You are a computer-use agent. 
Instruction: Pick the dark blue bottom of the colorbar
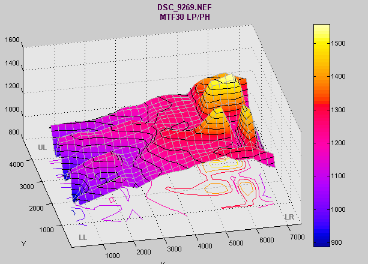[x=321, y=242]
